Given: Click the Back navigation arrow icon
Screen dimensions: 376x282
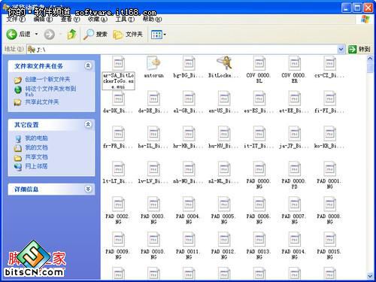Looking at the screenshot, I should click(x=11, y=35).
